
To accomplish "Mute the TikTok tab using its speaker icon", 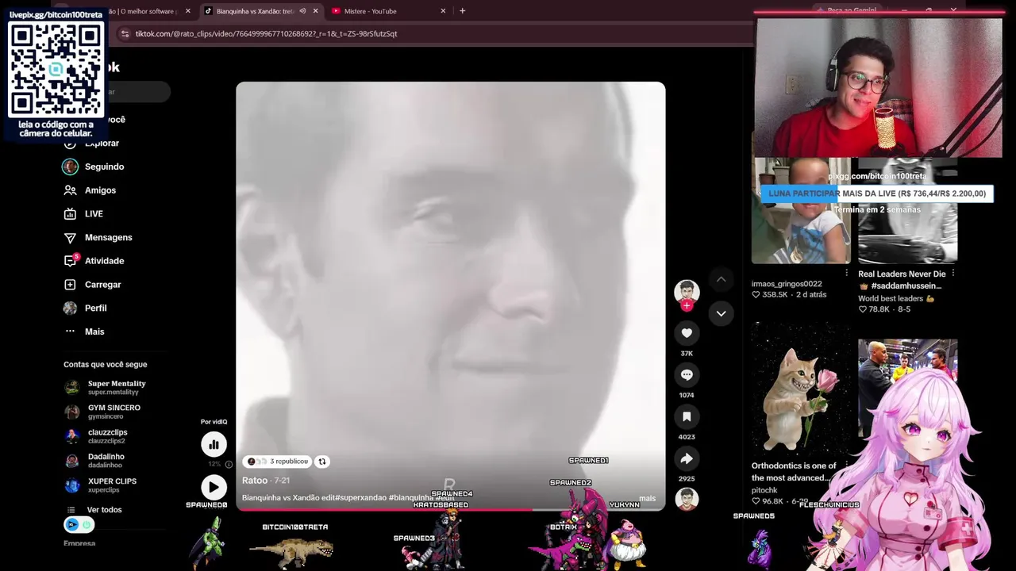I will 302,11.
